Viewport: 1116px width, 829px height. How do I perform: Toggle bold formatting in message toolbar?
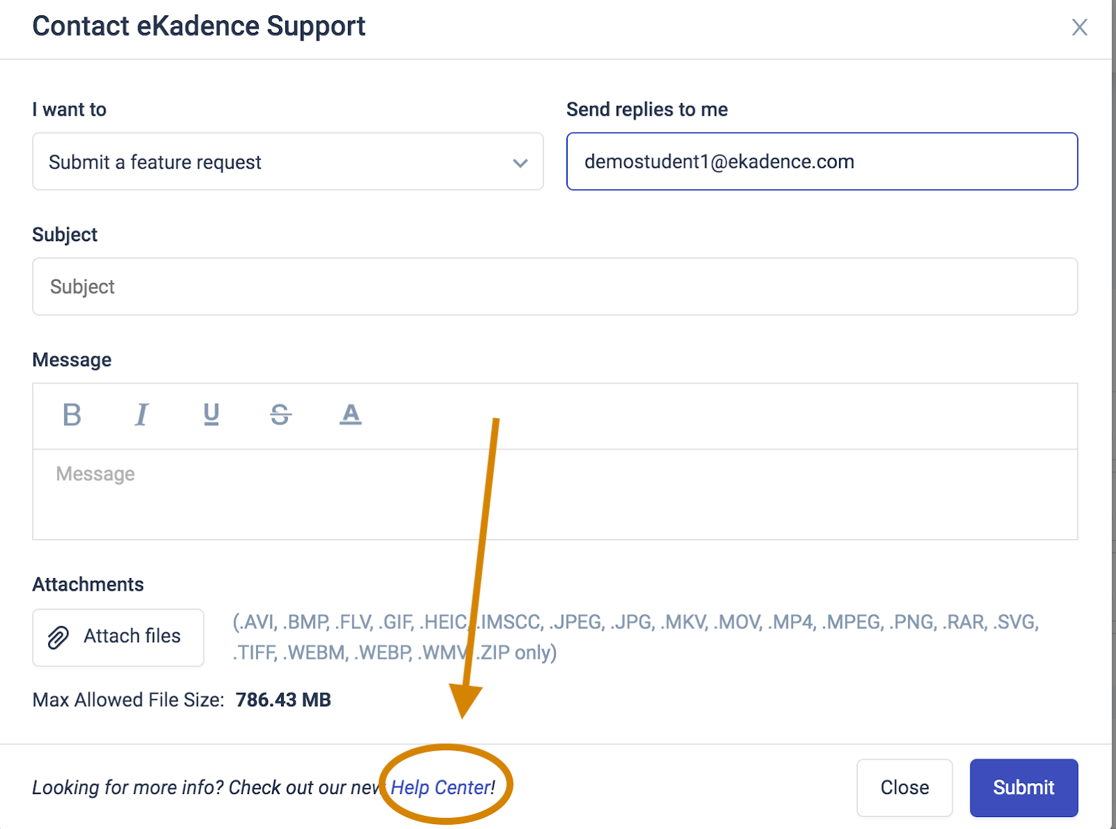pyautogui.click(x=72, y=415)
